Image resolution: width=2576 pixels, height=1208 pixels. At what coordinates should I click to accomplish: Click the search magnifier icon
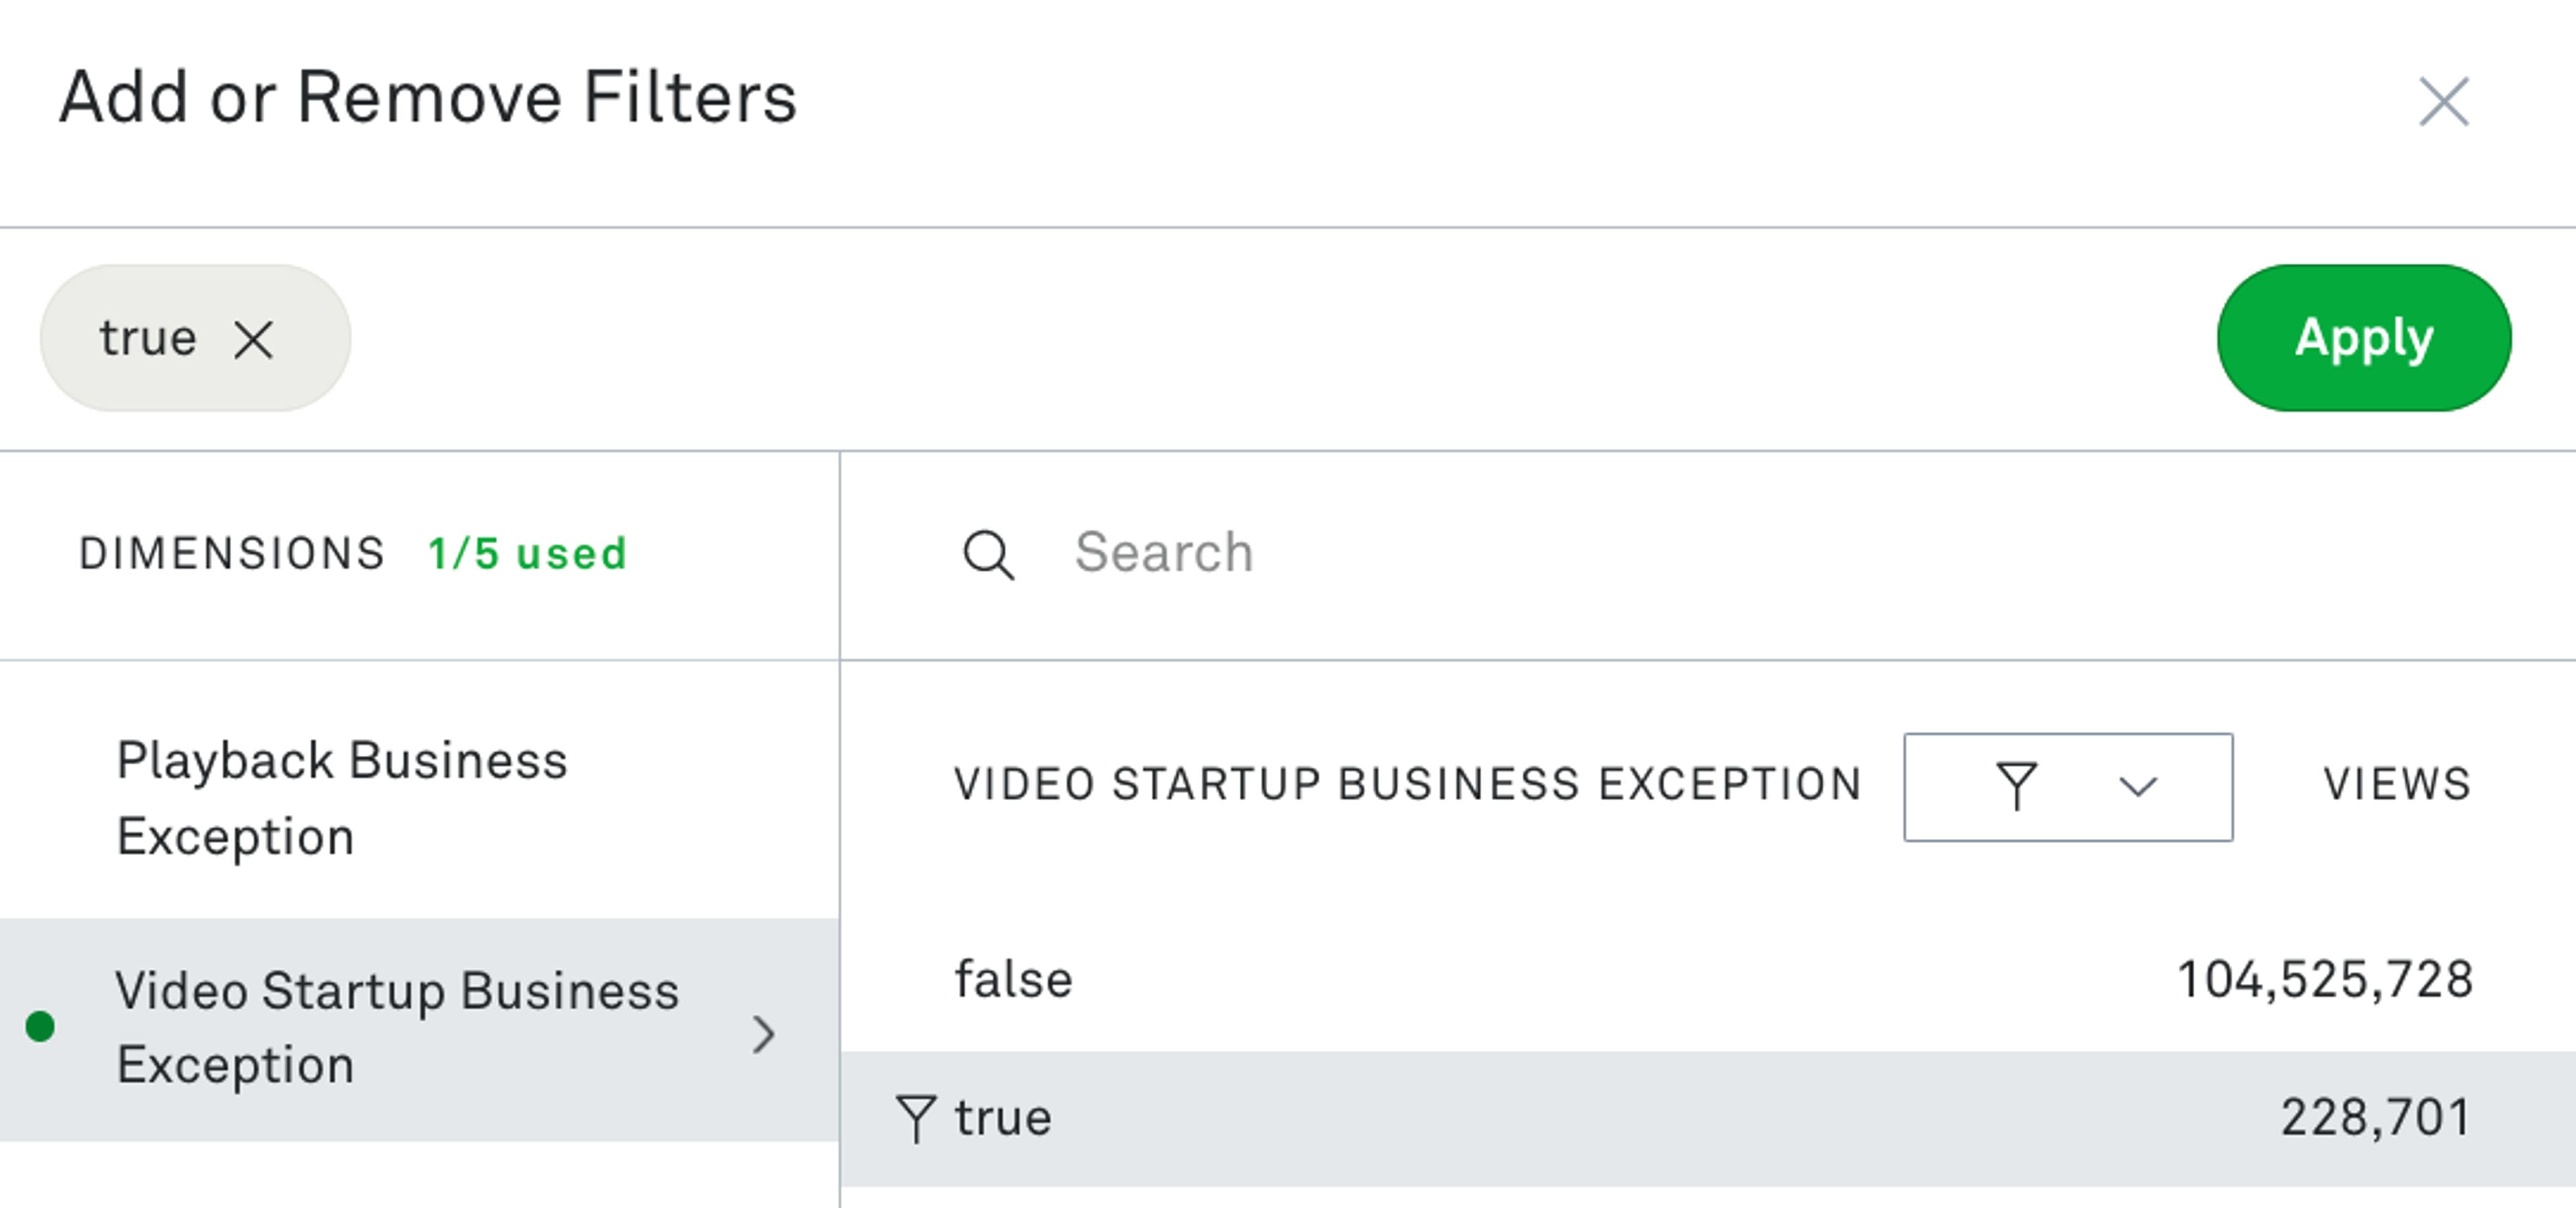(990, 553)
